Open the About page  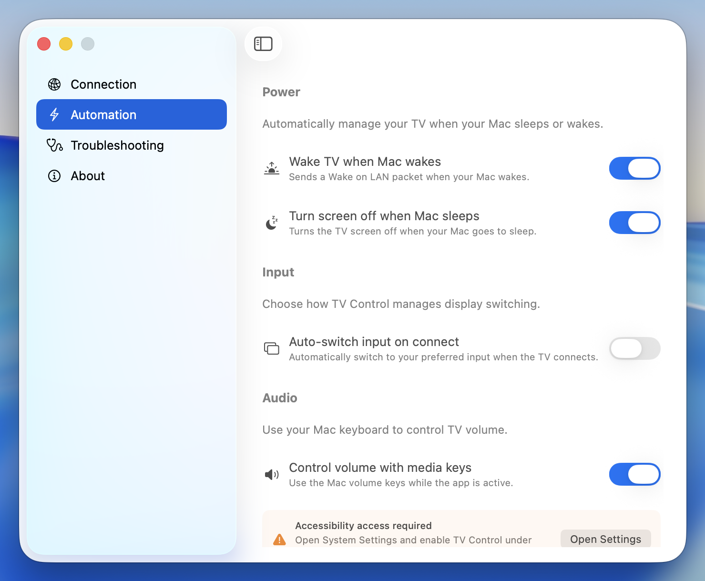[132, 176]
